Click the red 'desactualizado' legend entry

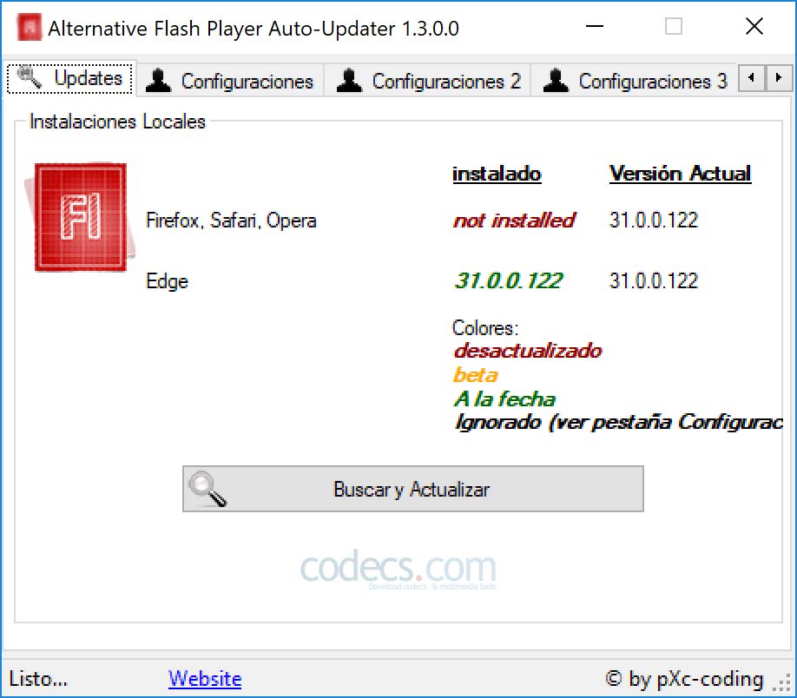[528, 351]
